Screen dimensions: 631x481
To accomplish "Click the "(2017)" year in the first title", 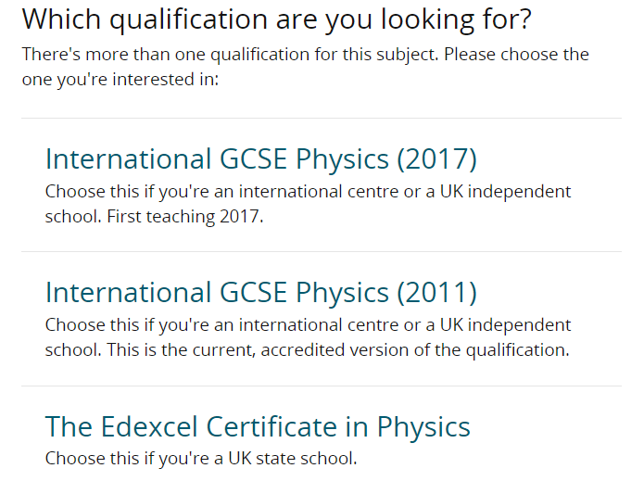I will coord(437,159).
